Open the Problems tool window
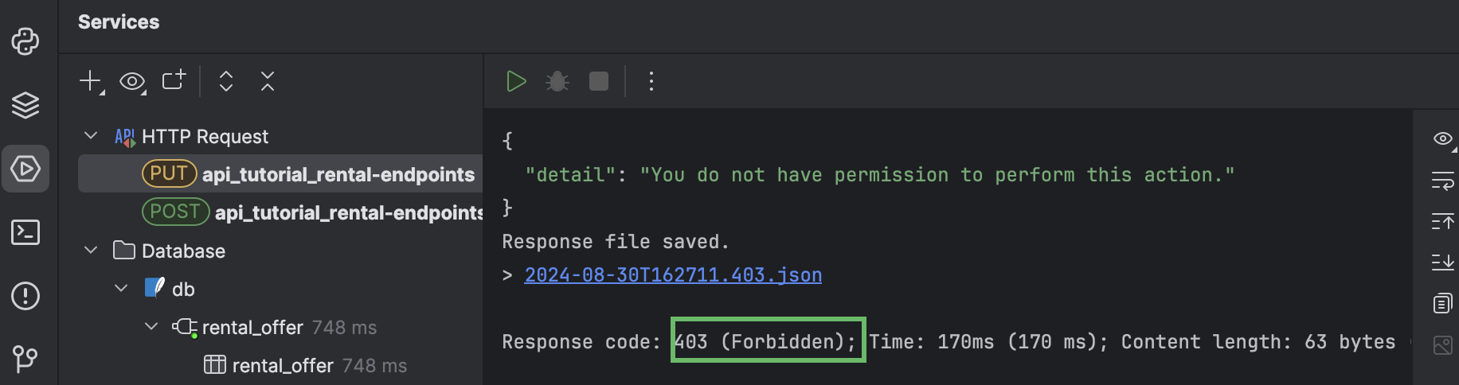The height and width of the screenshot is (385, 1459). point(25,296)
